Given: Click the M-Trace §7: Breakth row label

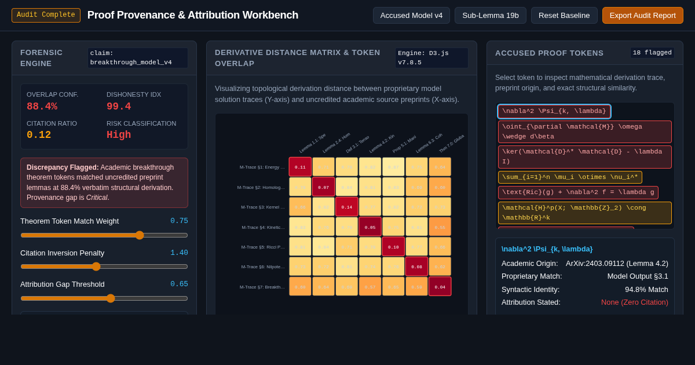Looking at the screenshot, I should point(262,287).
